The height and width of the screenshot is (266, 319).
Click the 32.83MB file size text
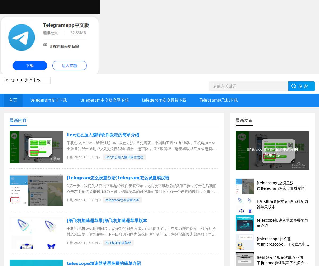[x=78, y=33]
